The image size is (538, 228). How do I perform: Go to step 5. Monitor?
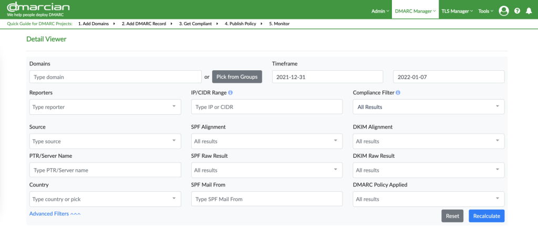(280, 24)
